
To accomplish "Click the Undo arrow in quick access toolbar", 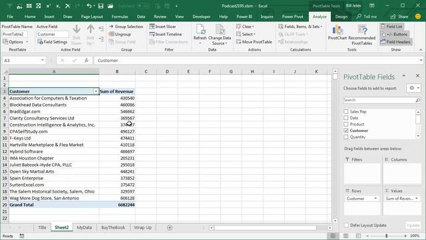I will point(89,6).
